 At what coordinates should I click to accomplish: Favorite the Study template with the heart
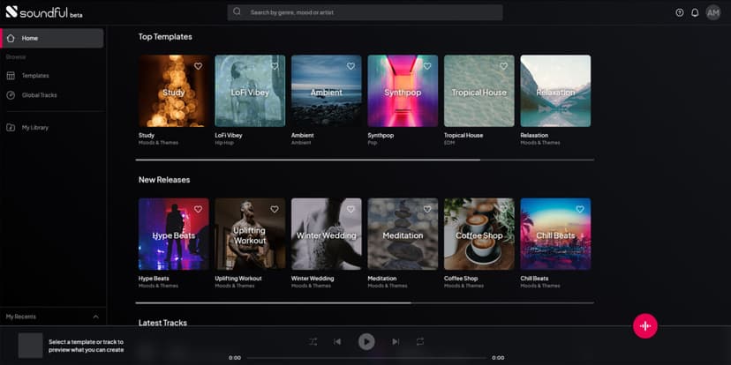coord(198,66)
